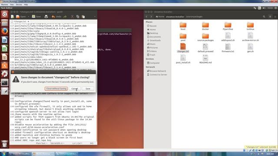The width and height of the screenshot is (278, 156).
Task: Go back in Files window
Action: [x=147, y=16]
